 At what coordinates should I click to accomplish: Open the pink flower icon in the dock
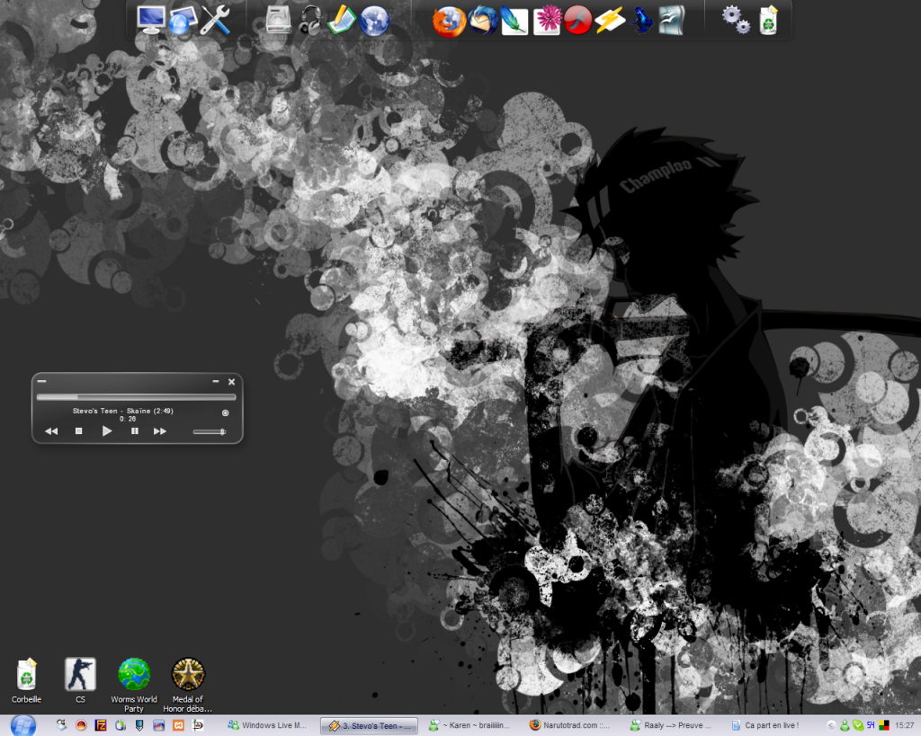547,21
